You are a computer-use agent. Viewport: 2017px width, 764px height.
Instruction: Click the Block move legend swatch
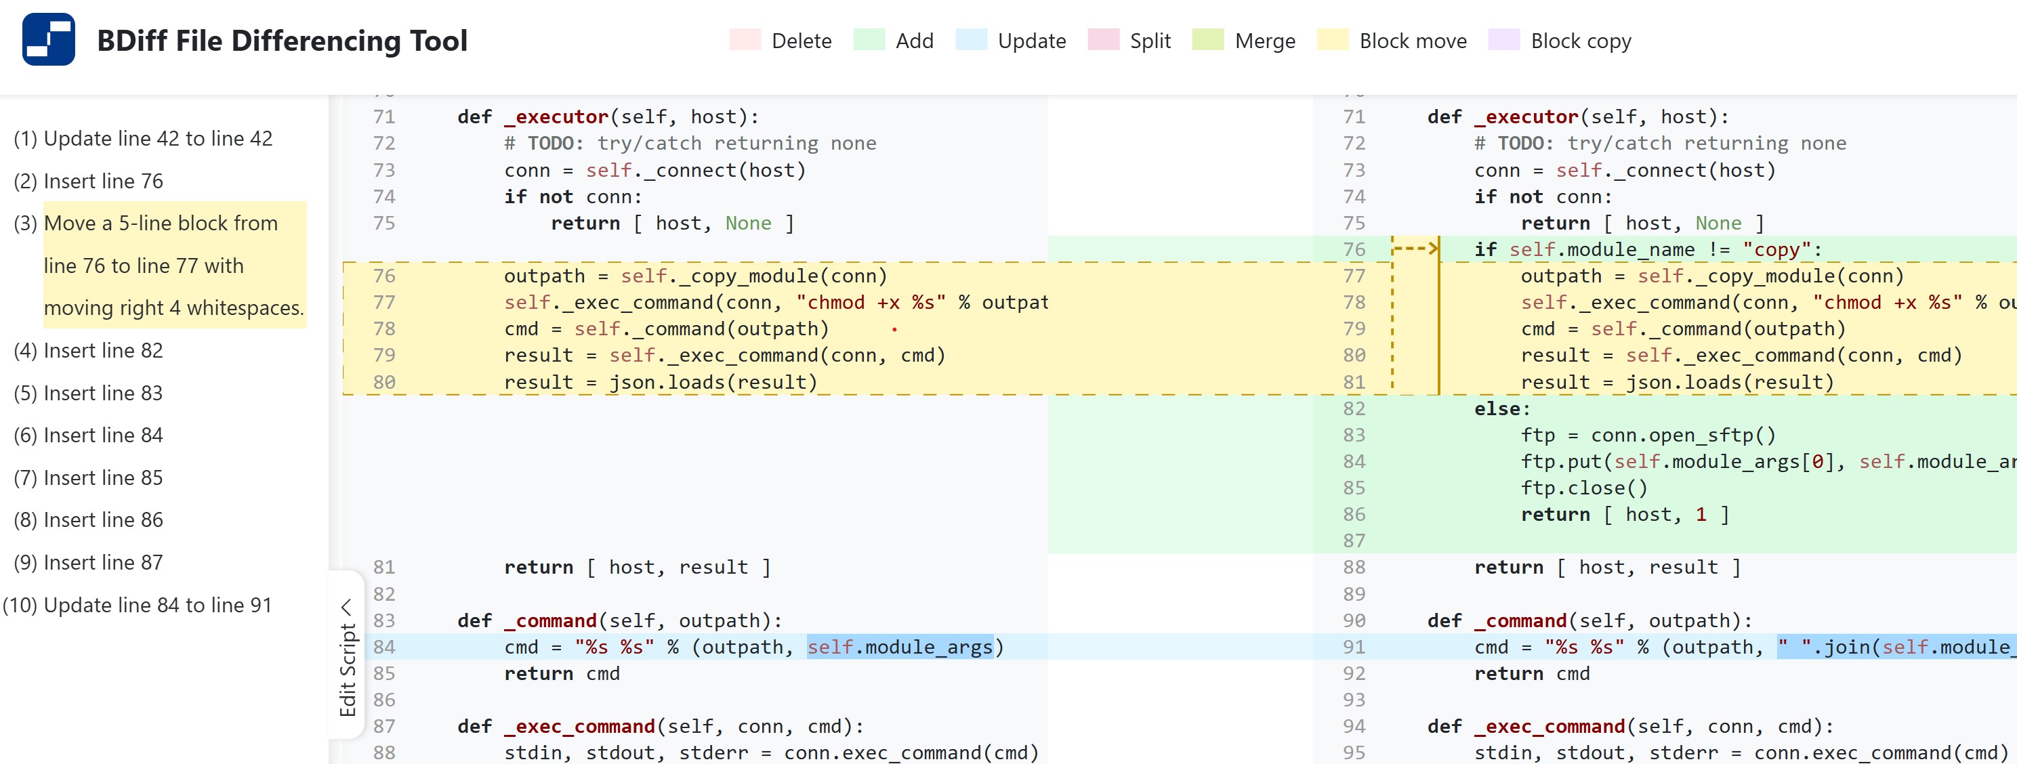click(x=1332, y=40)
